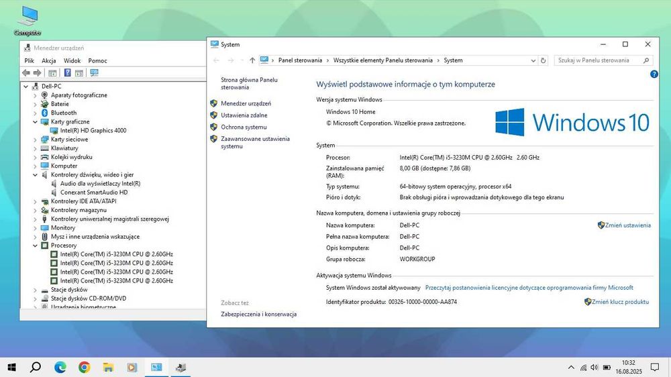
Task: Open the Help icon in Device Manager toolbar
Action: click(x=67, y=72)
